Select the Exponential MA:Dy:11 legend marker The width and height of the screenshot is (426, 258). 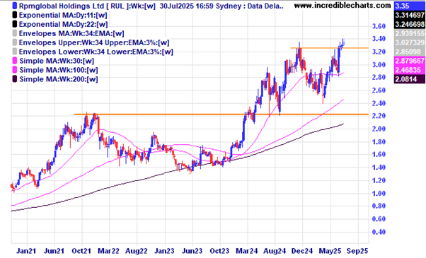click(15, 15)
